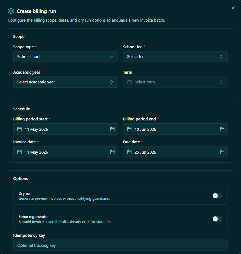Viewport: 241px width, 254px height.
Task: Click the Scope type label
Action: 24,47
